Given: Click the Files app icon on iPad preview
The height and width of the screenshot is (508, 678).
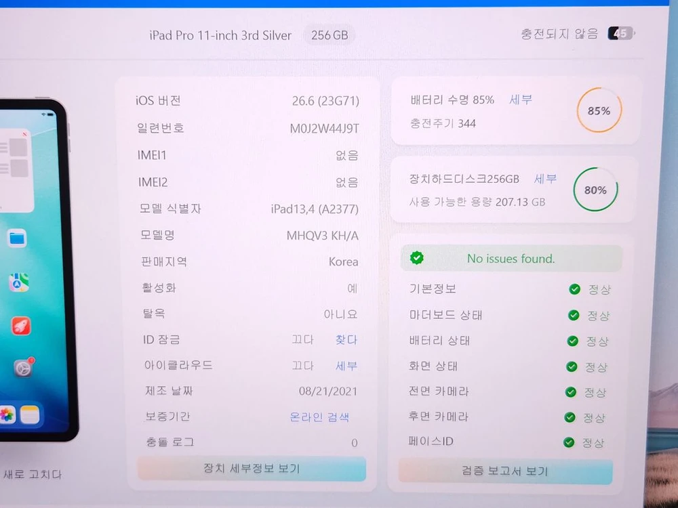Looking at the screenshot, I should point(18,238).
